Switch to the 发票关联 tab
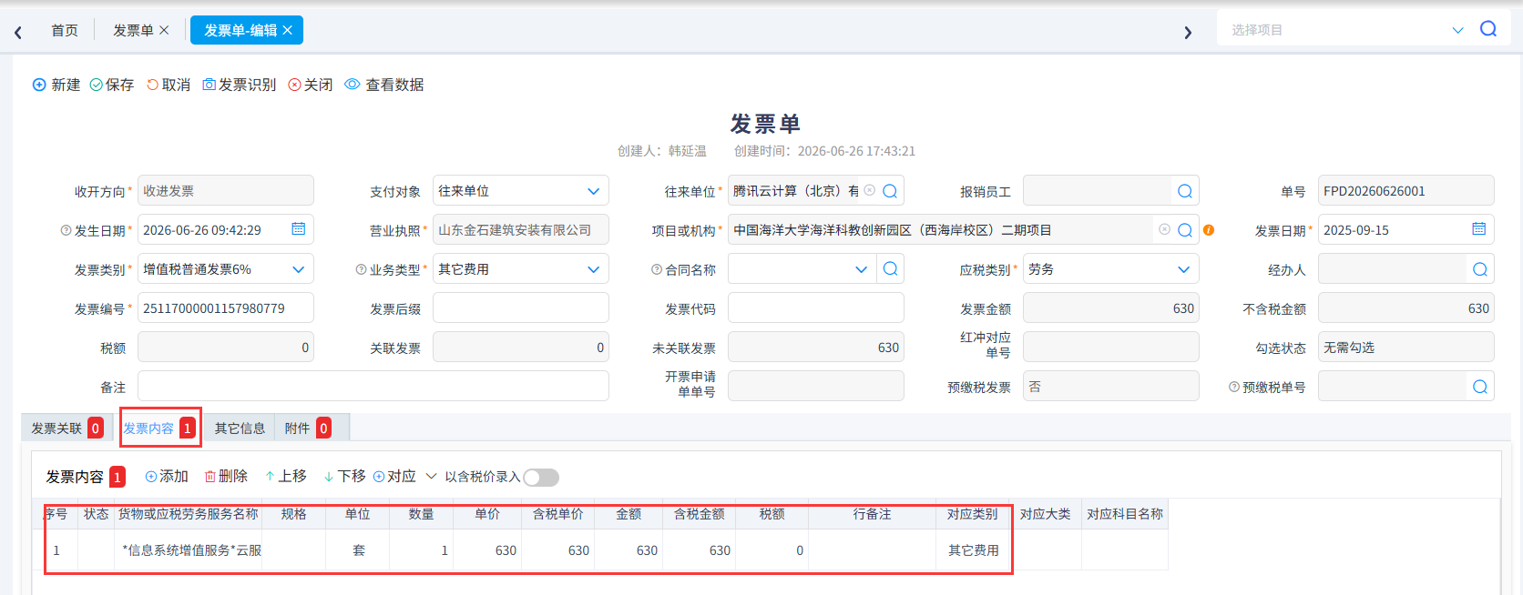Image resolution: width=1523 pixels, height=595 pixels. click(x=66, y=428)
